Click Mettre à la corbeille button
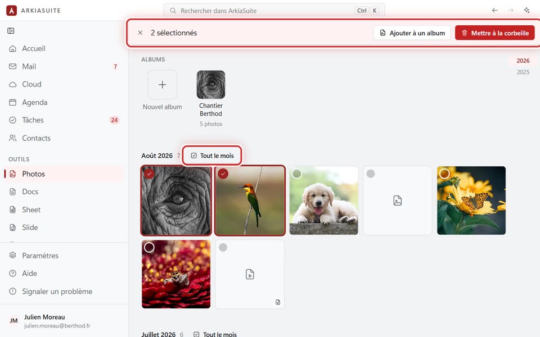The width and height of the screenshot is (540, 337). tap(495, 33)
